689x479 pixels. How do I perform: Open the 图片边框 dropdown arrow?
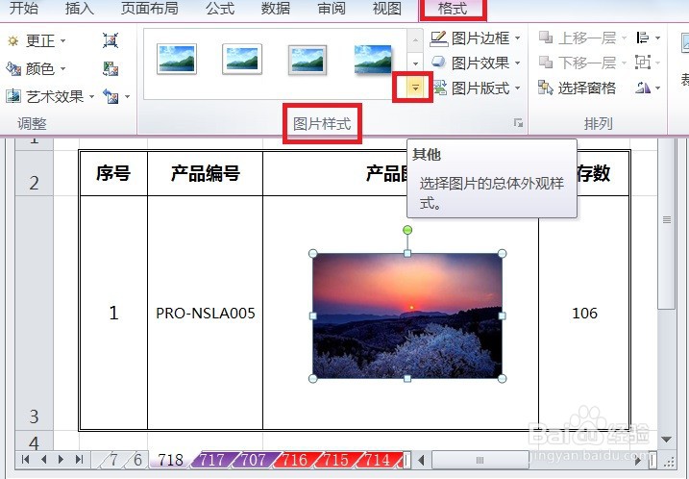click(x=517, y=38)
